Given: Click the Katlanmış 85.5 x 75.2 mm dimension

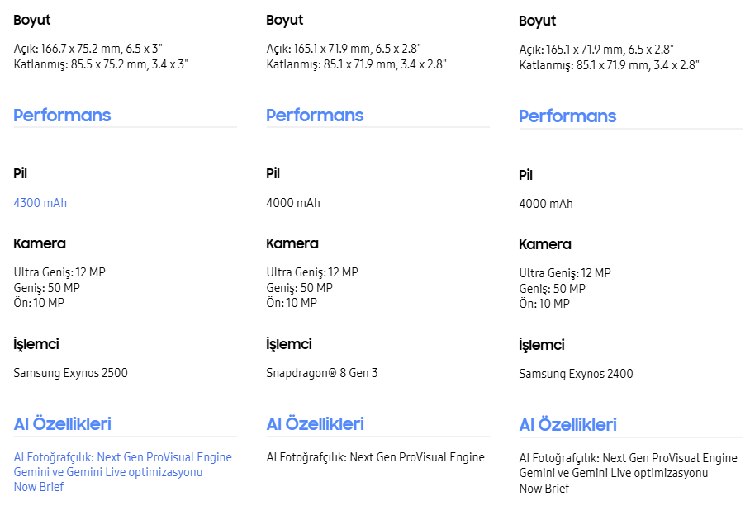Looking at the screenshot, I should 101,64.
